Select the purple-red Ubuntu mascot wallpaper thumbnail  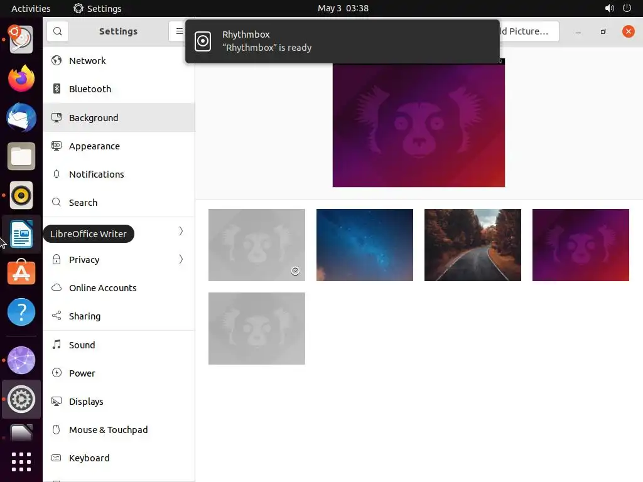point(580,245)
